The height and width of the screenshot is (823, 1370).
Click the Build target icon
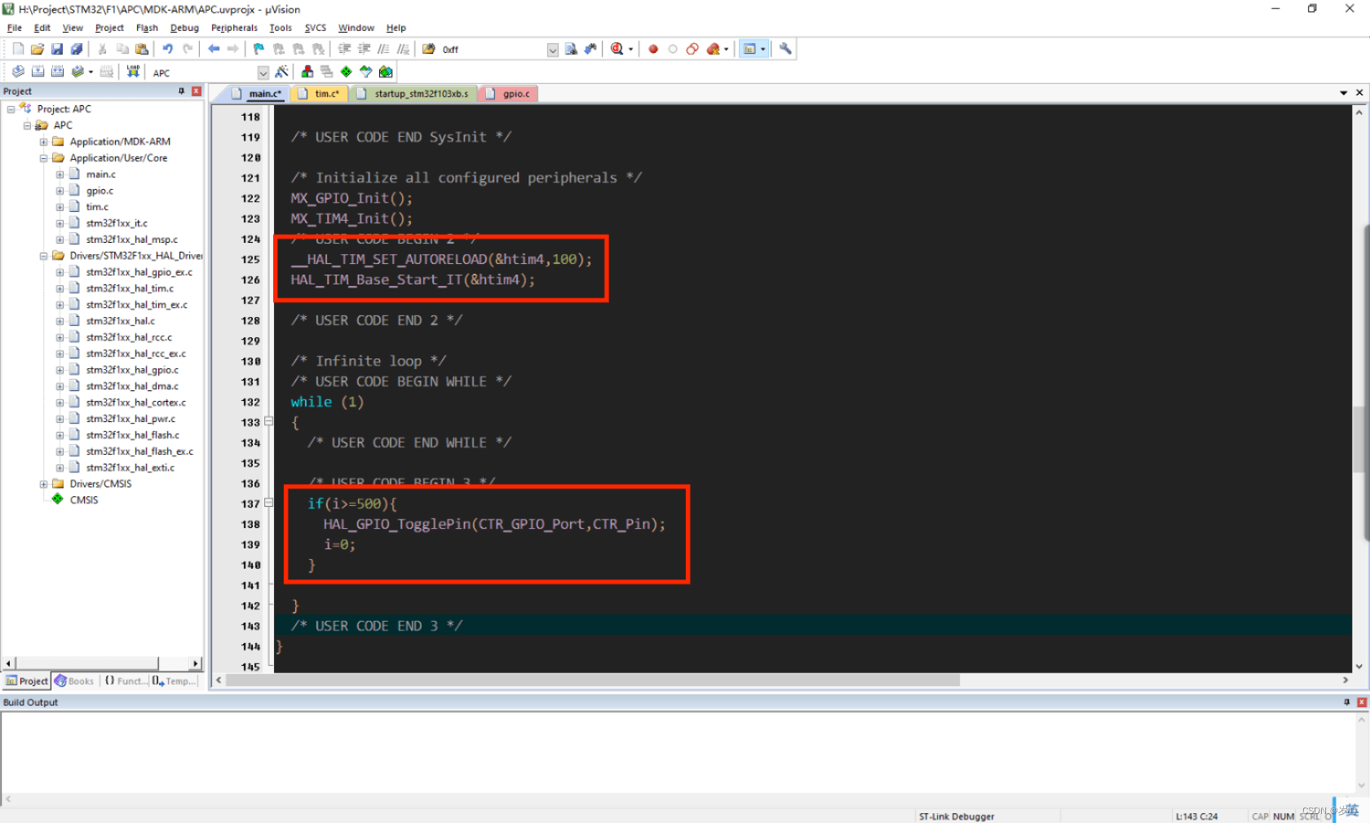point(38,72)
